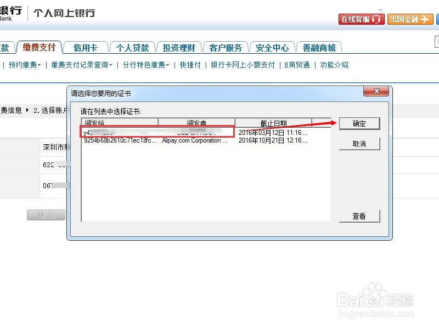Cancel the dialog with 取消 button
The height and width of the screenshot is (329, 439).
click(x=359, y=144)
